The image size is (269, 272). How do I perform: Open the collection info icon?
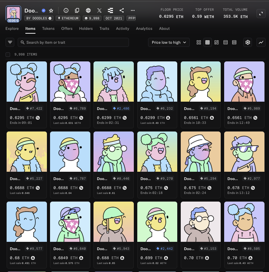pyautogui.click(x=66, y=10)
